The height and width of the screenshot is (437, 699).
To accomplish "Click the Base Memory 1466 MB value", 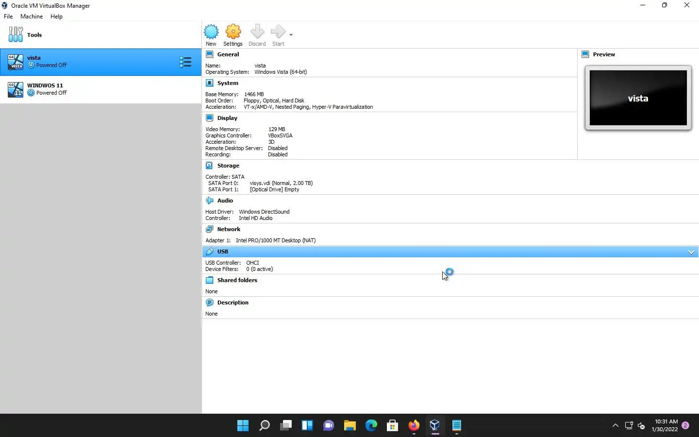I will (254, 94).
